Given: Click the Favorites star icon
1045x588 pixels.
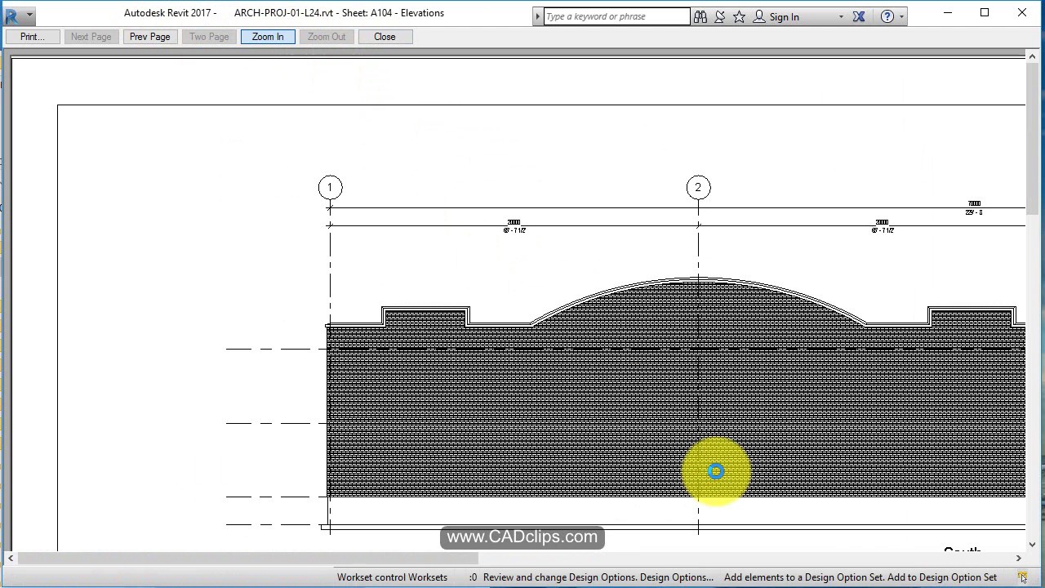Looking at the screenshot, I should [739, 16].
